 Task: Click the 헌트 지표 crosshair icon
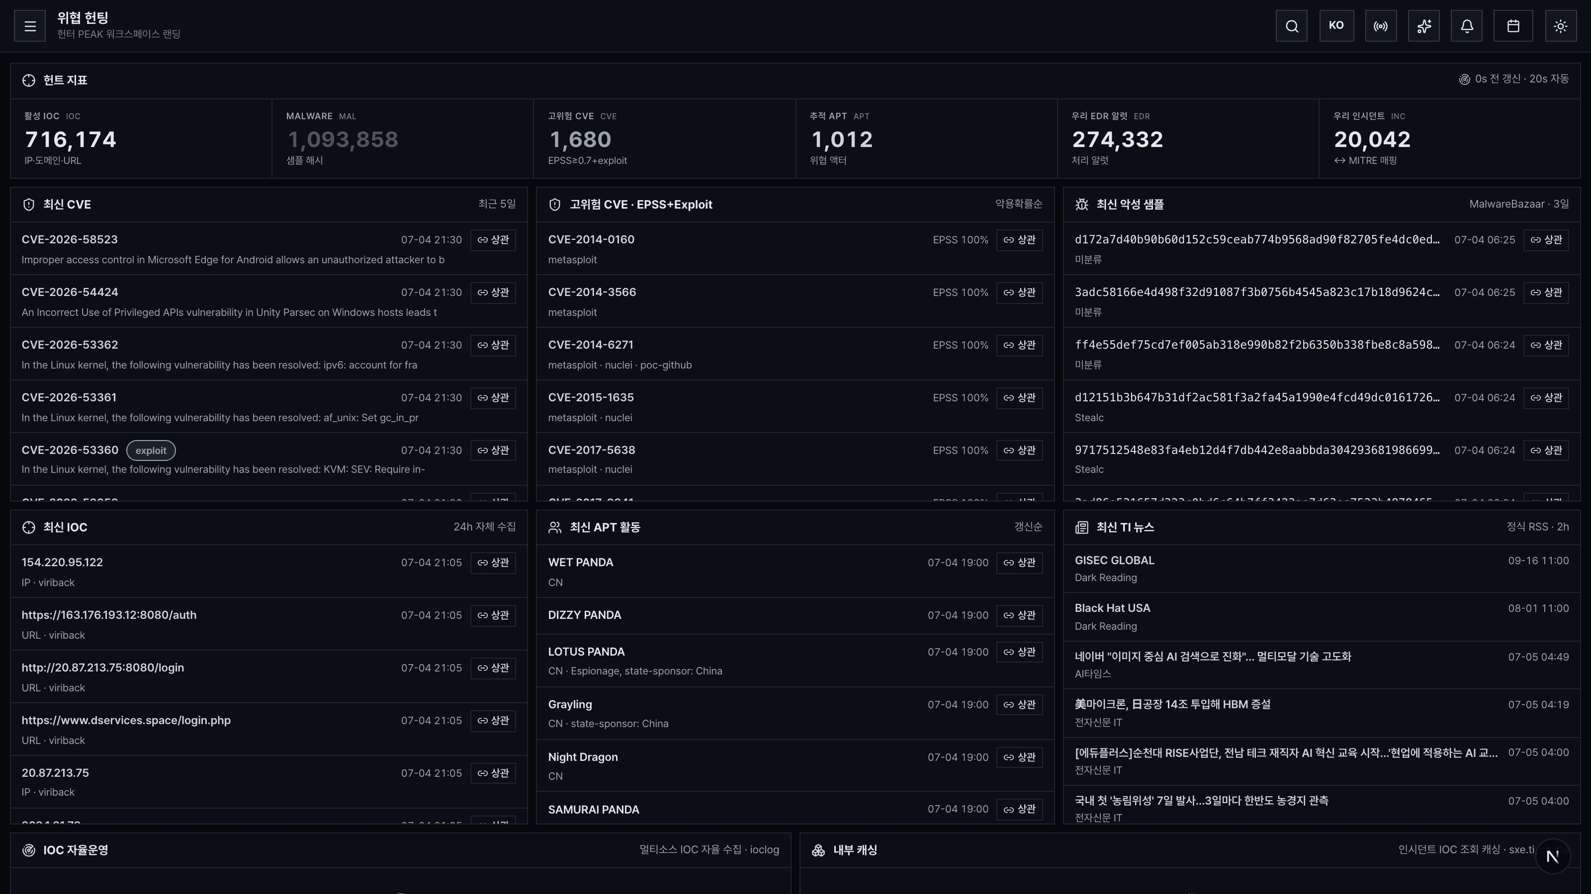28,80
